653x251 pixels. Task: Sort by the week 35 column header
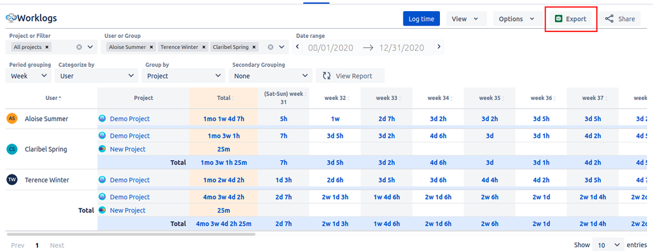tap(490, 98)
